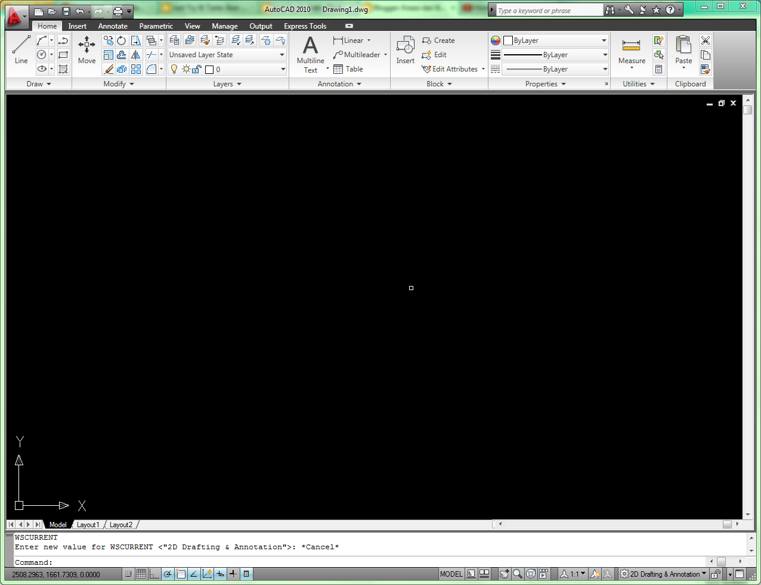Image resolution: width=761 pixels, height=585 pixels.
Task: Click the Insert block icon
Action: coord(406,49)
